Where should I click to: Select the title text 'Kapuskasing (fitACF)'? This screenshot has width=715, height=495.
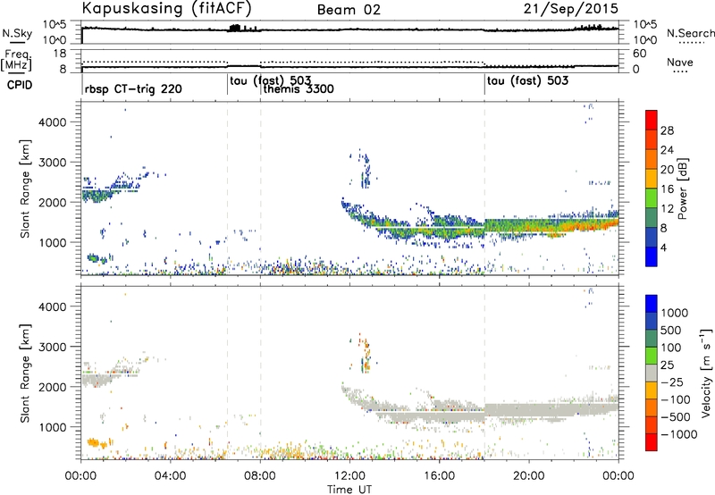point(166,9)
